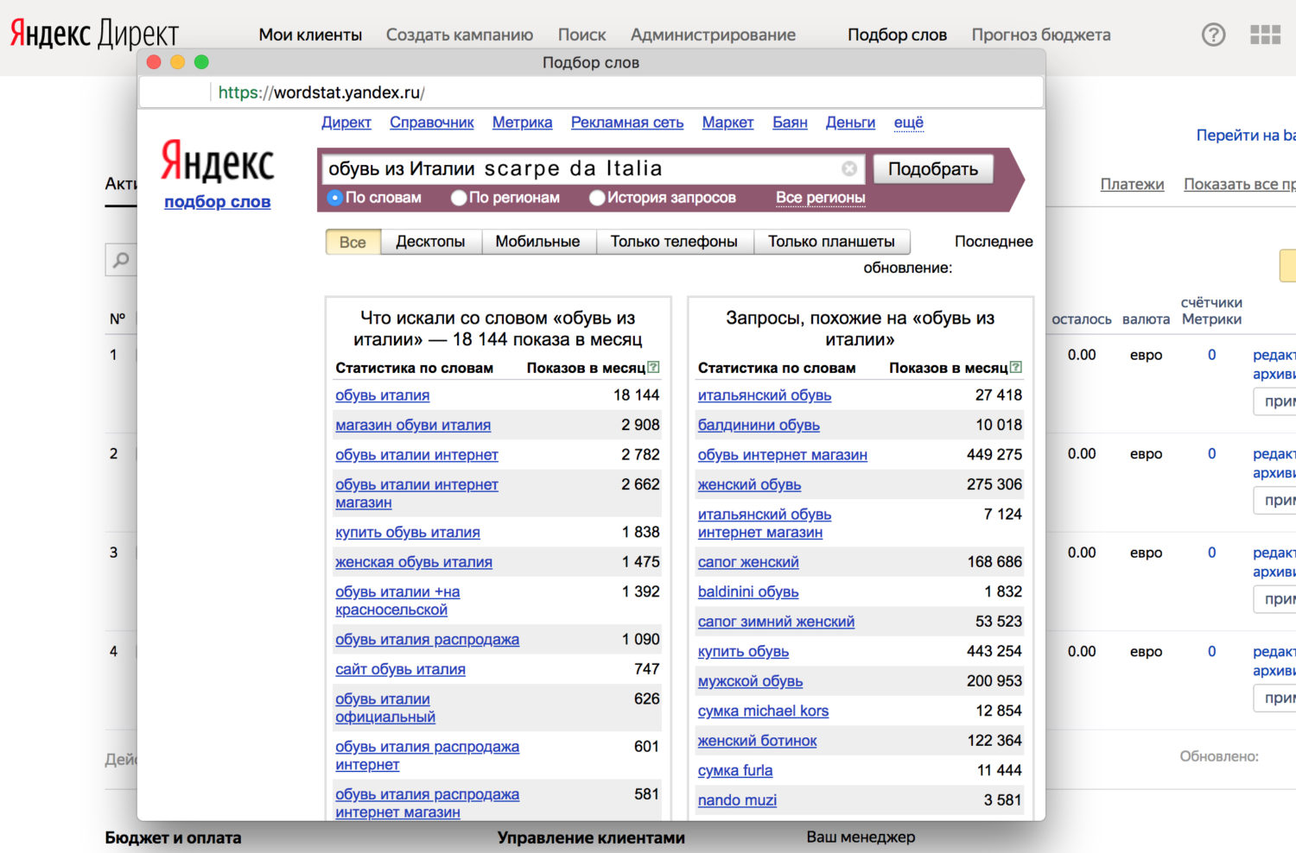Select the История запросов radio button

point(597,198)
